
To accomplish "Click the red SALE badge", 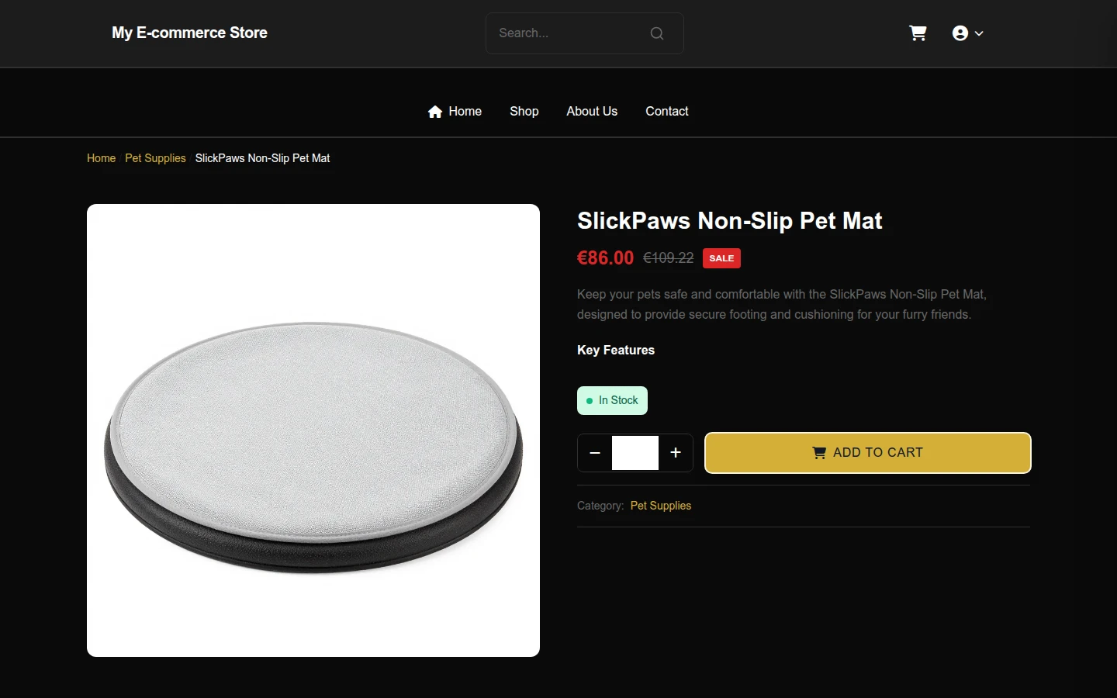I will tap(721, 258).
